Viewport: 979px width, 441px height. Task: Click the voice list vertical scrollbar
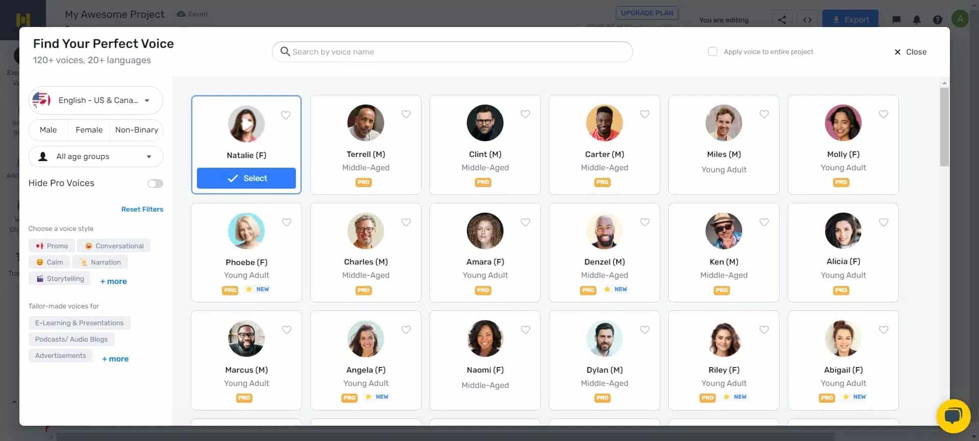coord(944,126)
